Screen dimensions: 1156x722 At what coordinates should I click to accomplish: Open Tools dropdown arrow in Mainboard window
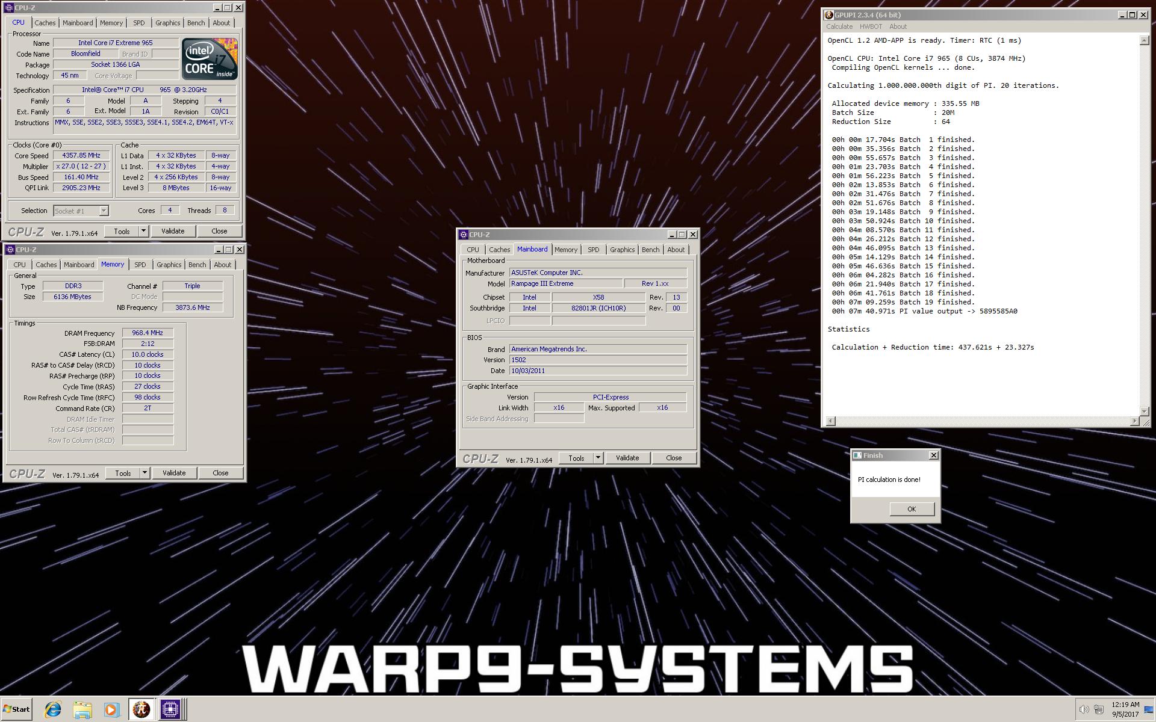tap(598, 458)
